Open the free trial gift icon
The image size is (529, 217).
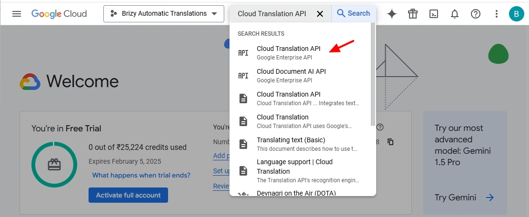coord(413,14)
